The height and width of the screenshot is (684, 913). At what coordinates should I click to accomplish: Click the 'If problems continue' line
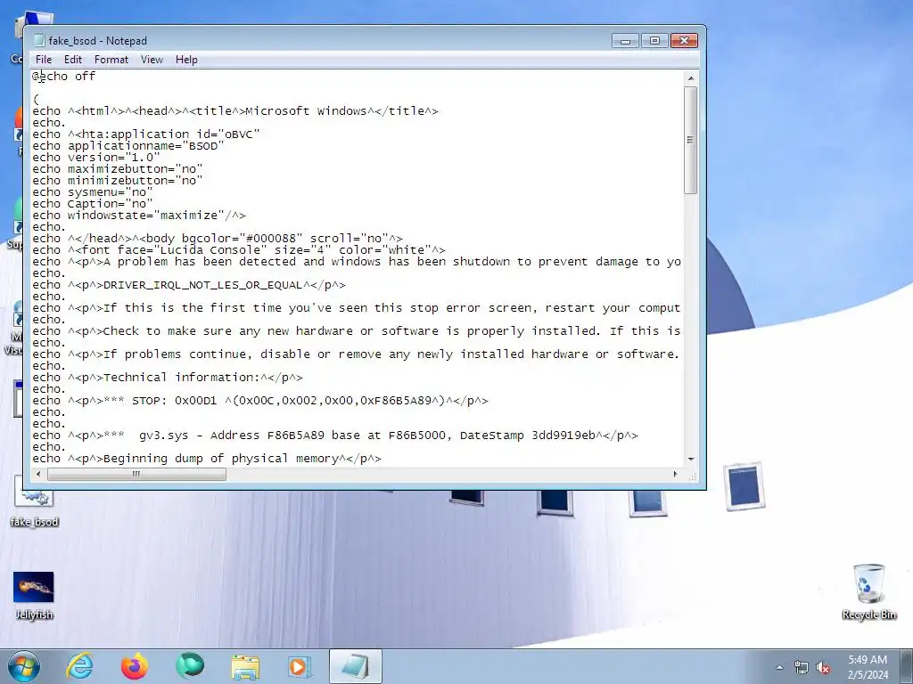point(357,354)
